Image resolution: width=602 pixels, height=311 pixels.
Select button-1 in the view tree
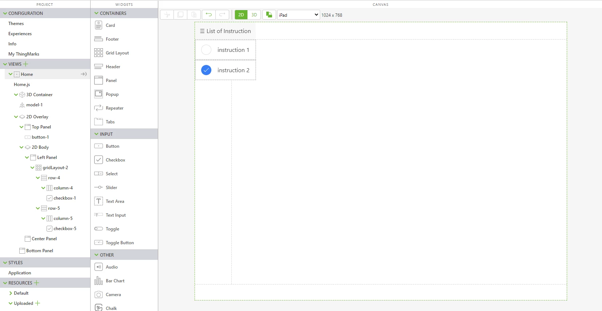40,137
